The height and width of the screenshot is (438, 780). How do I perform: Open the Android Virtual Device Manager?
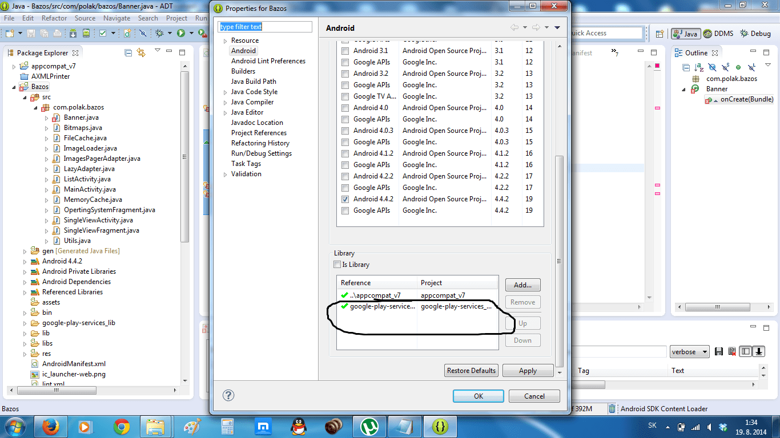click(85, 34)
